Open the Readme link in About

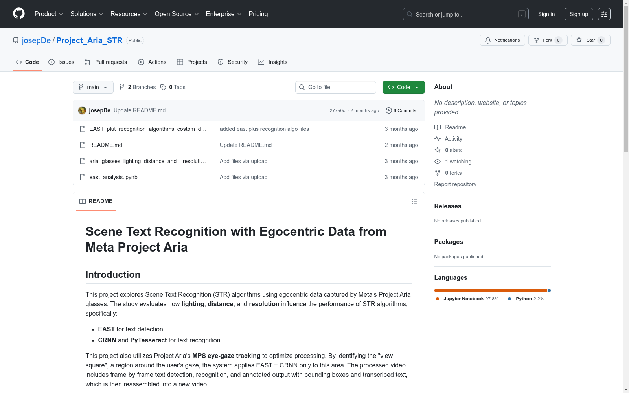(450, 127)
